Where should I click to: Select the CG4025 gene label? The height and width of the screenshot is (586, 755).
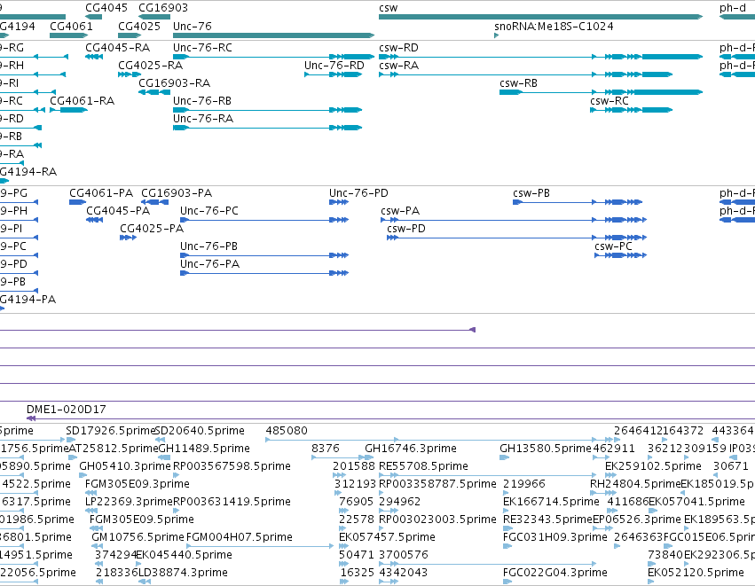pyautogui.click(x=139, y=26)
